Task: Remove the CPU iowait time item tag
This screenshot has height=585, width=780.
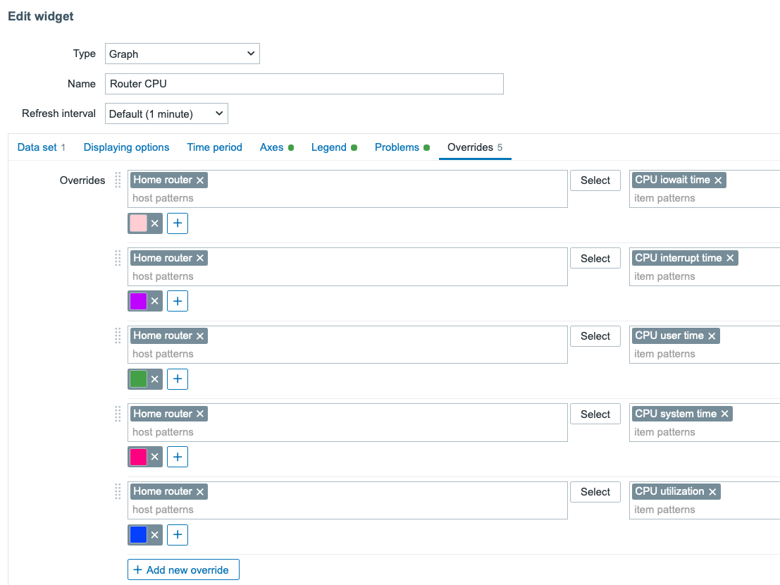Action: [718, 180]
